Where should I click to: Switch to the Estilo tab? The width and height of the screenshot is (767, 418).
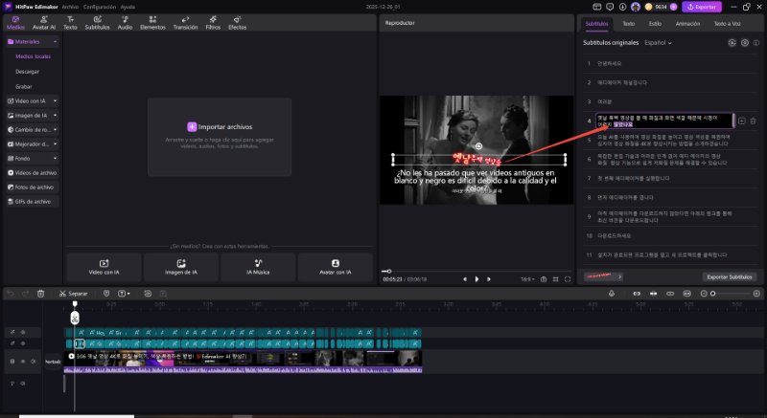pyautogui.click(x=655, y=23)
